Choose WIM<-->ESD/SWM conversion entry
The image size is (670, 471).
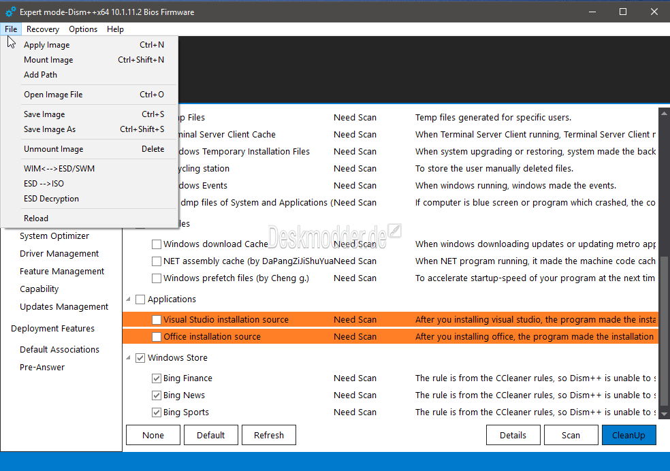pyautogui.click(x=90, y=169)
